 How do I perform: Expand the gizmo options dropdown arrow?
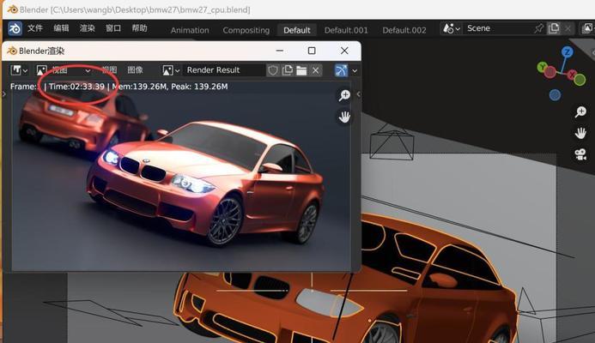point(355,71)
